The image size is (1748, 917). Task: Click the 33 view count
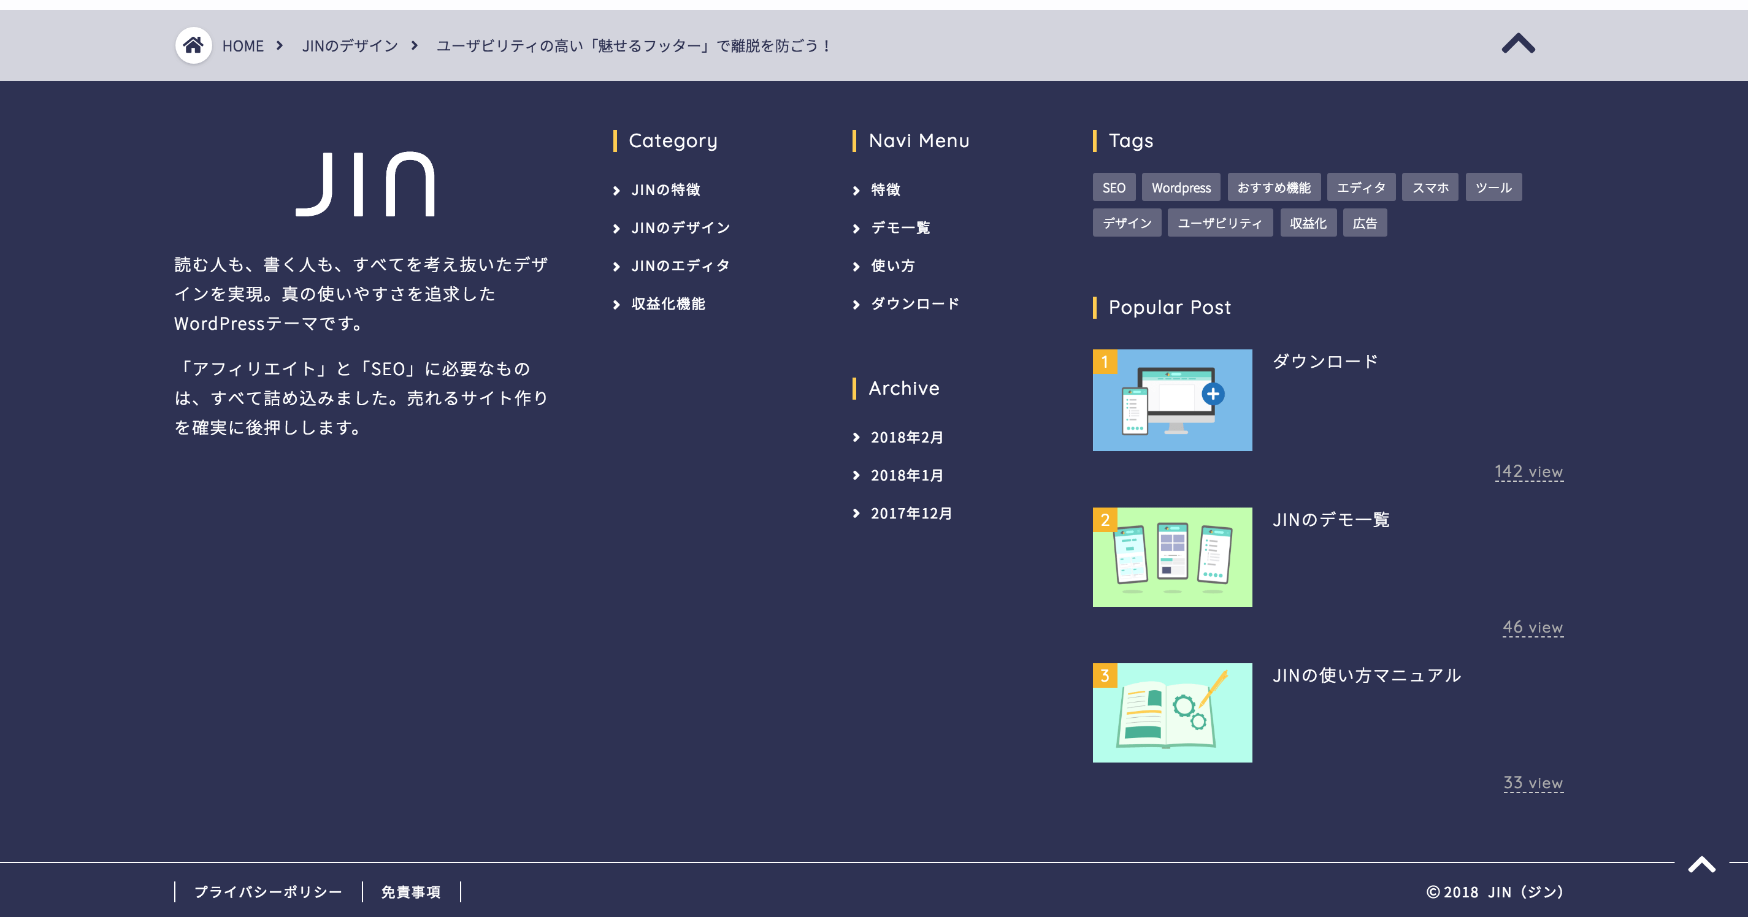point(1533,783)
